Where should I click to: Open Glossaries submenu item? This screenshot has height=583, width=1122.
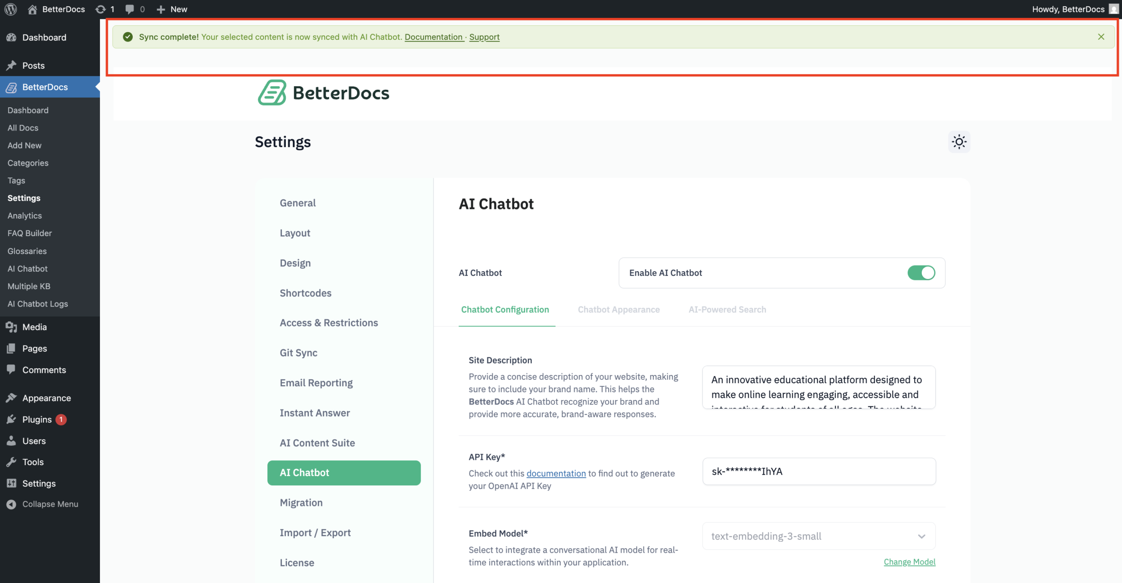(x=27, y=251)
